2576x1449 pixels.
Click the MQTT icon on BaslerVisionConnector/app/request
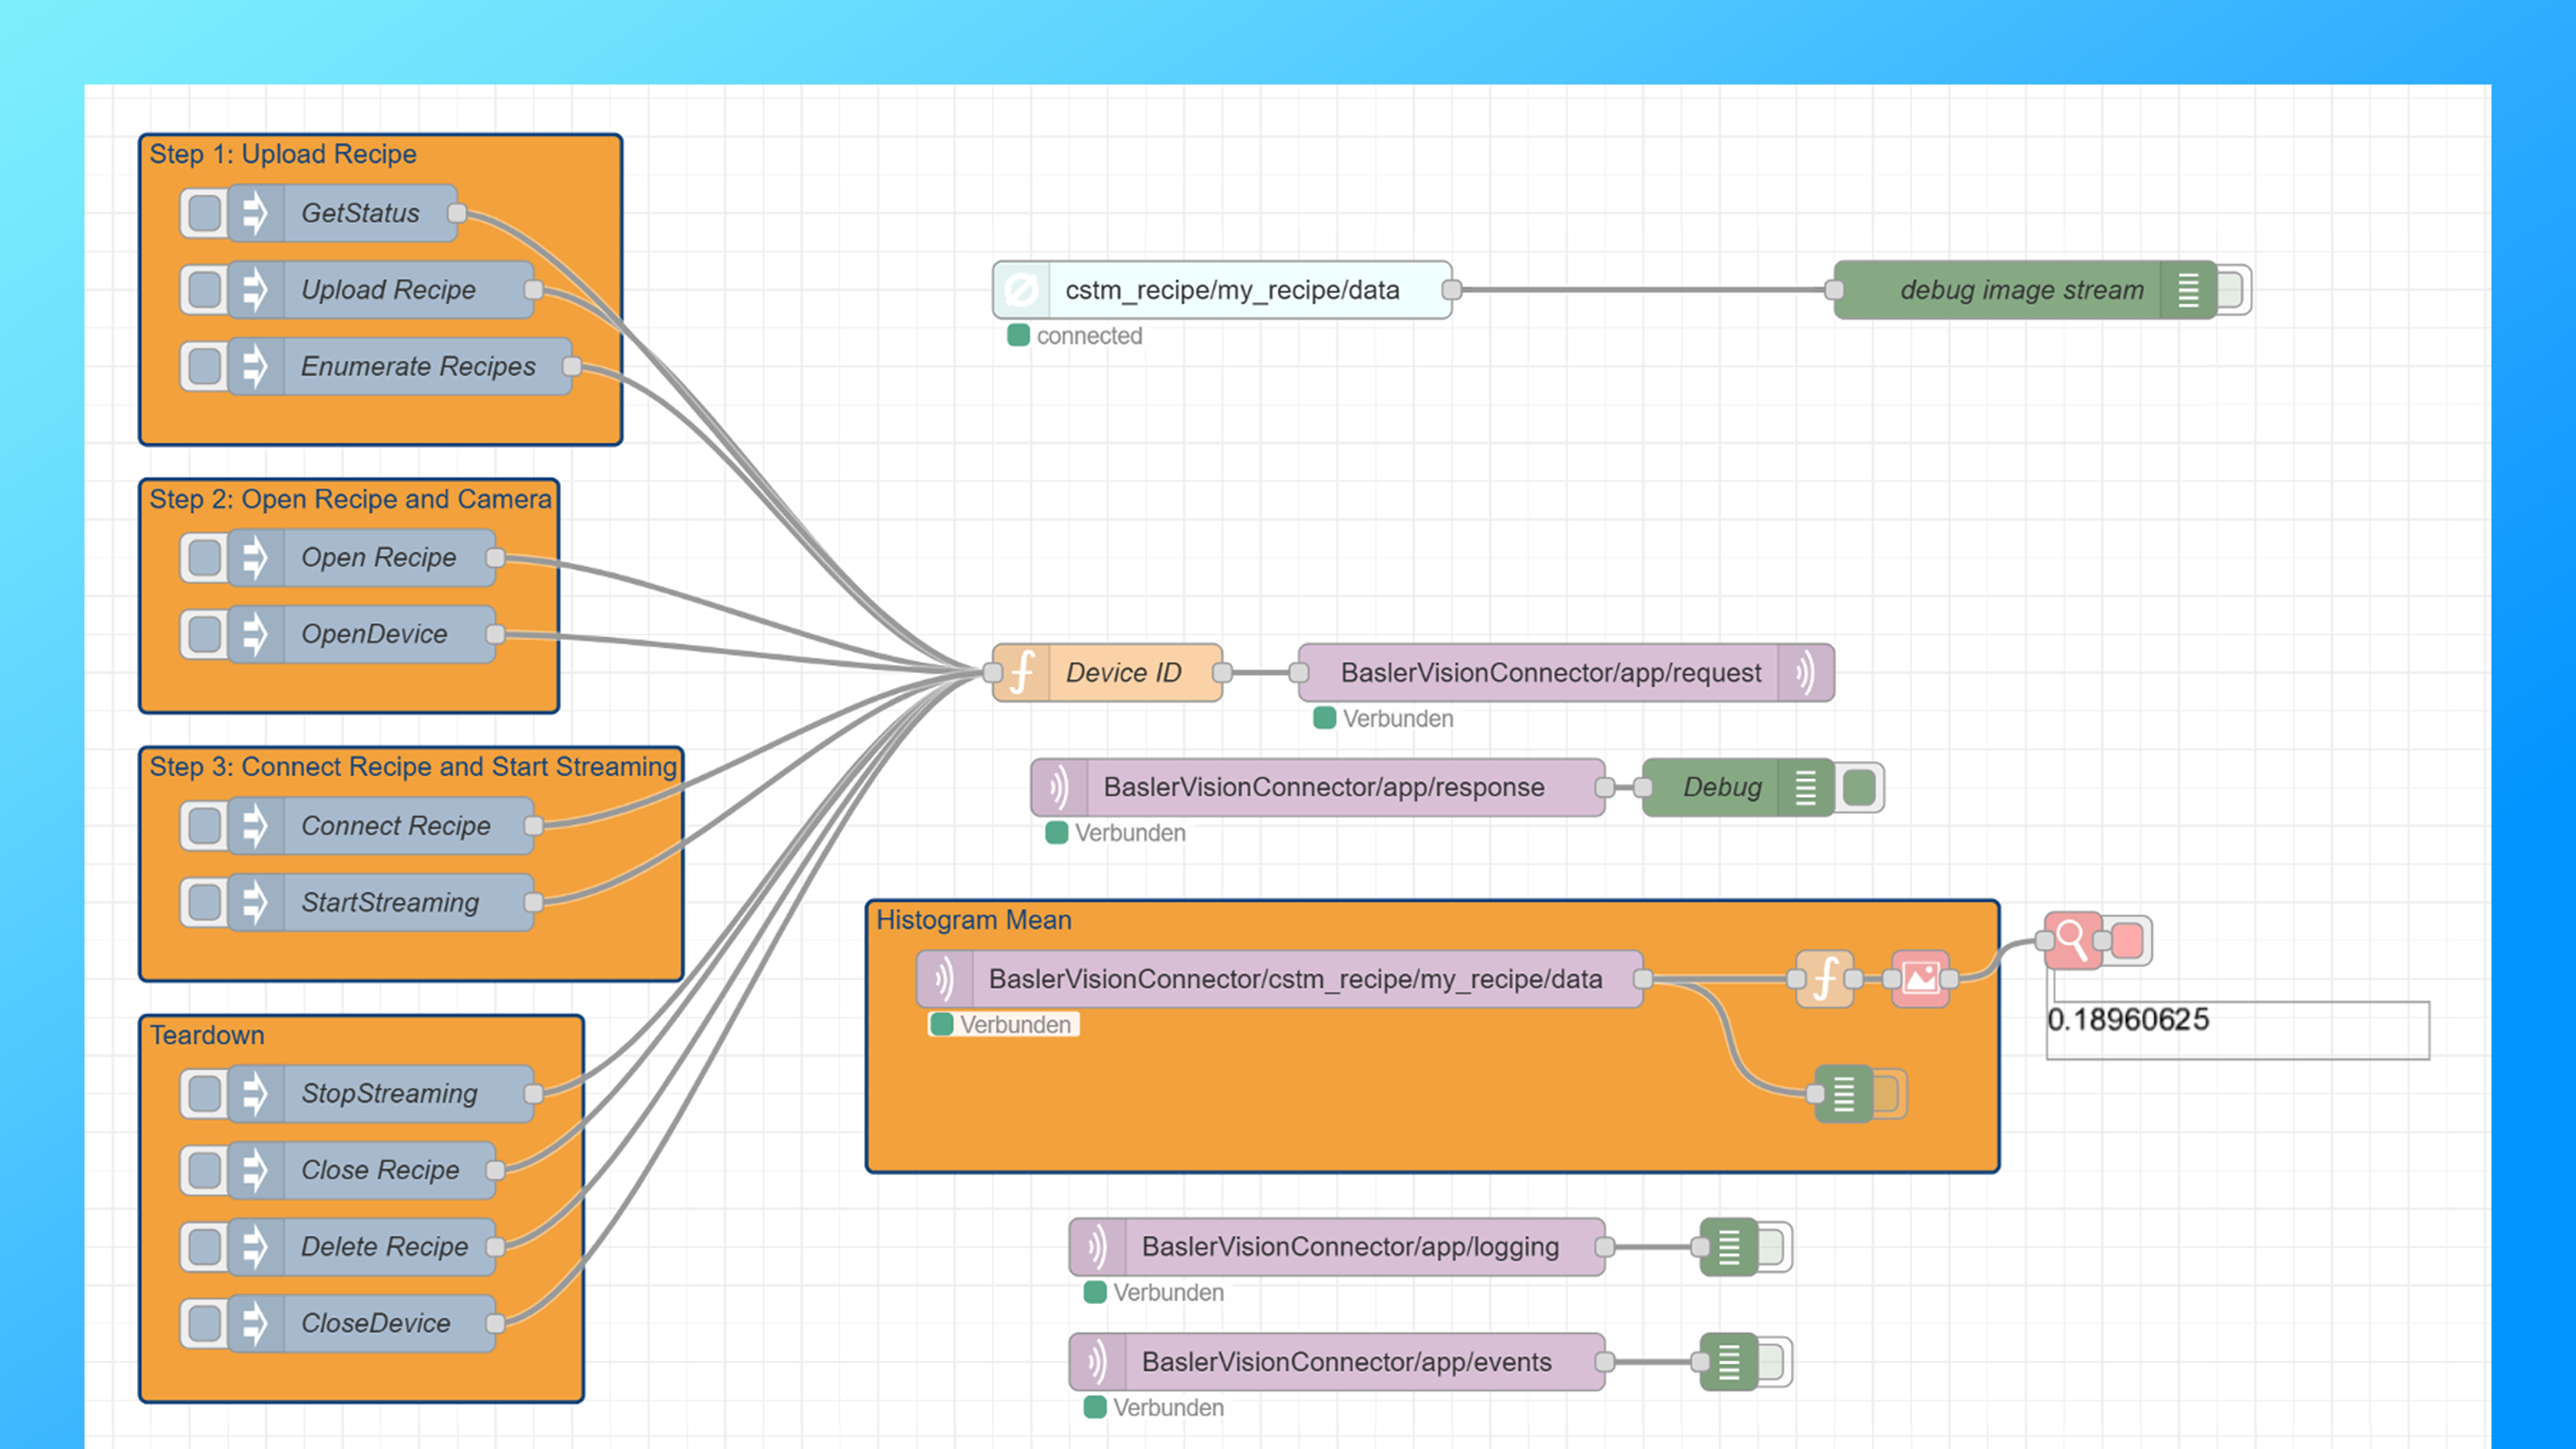[1805, 672]
